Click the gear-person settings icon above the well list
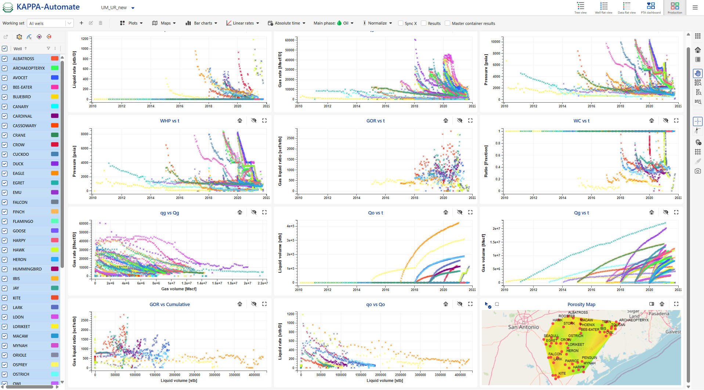Viewport: 704px width, 390px height. click(19, 37)
